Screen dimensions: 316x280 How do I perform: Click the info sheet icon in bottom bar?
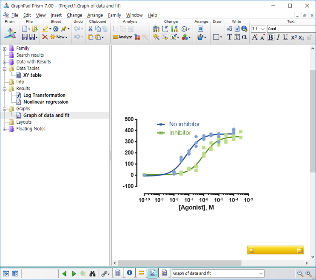(x=130, y=273)
